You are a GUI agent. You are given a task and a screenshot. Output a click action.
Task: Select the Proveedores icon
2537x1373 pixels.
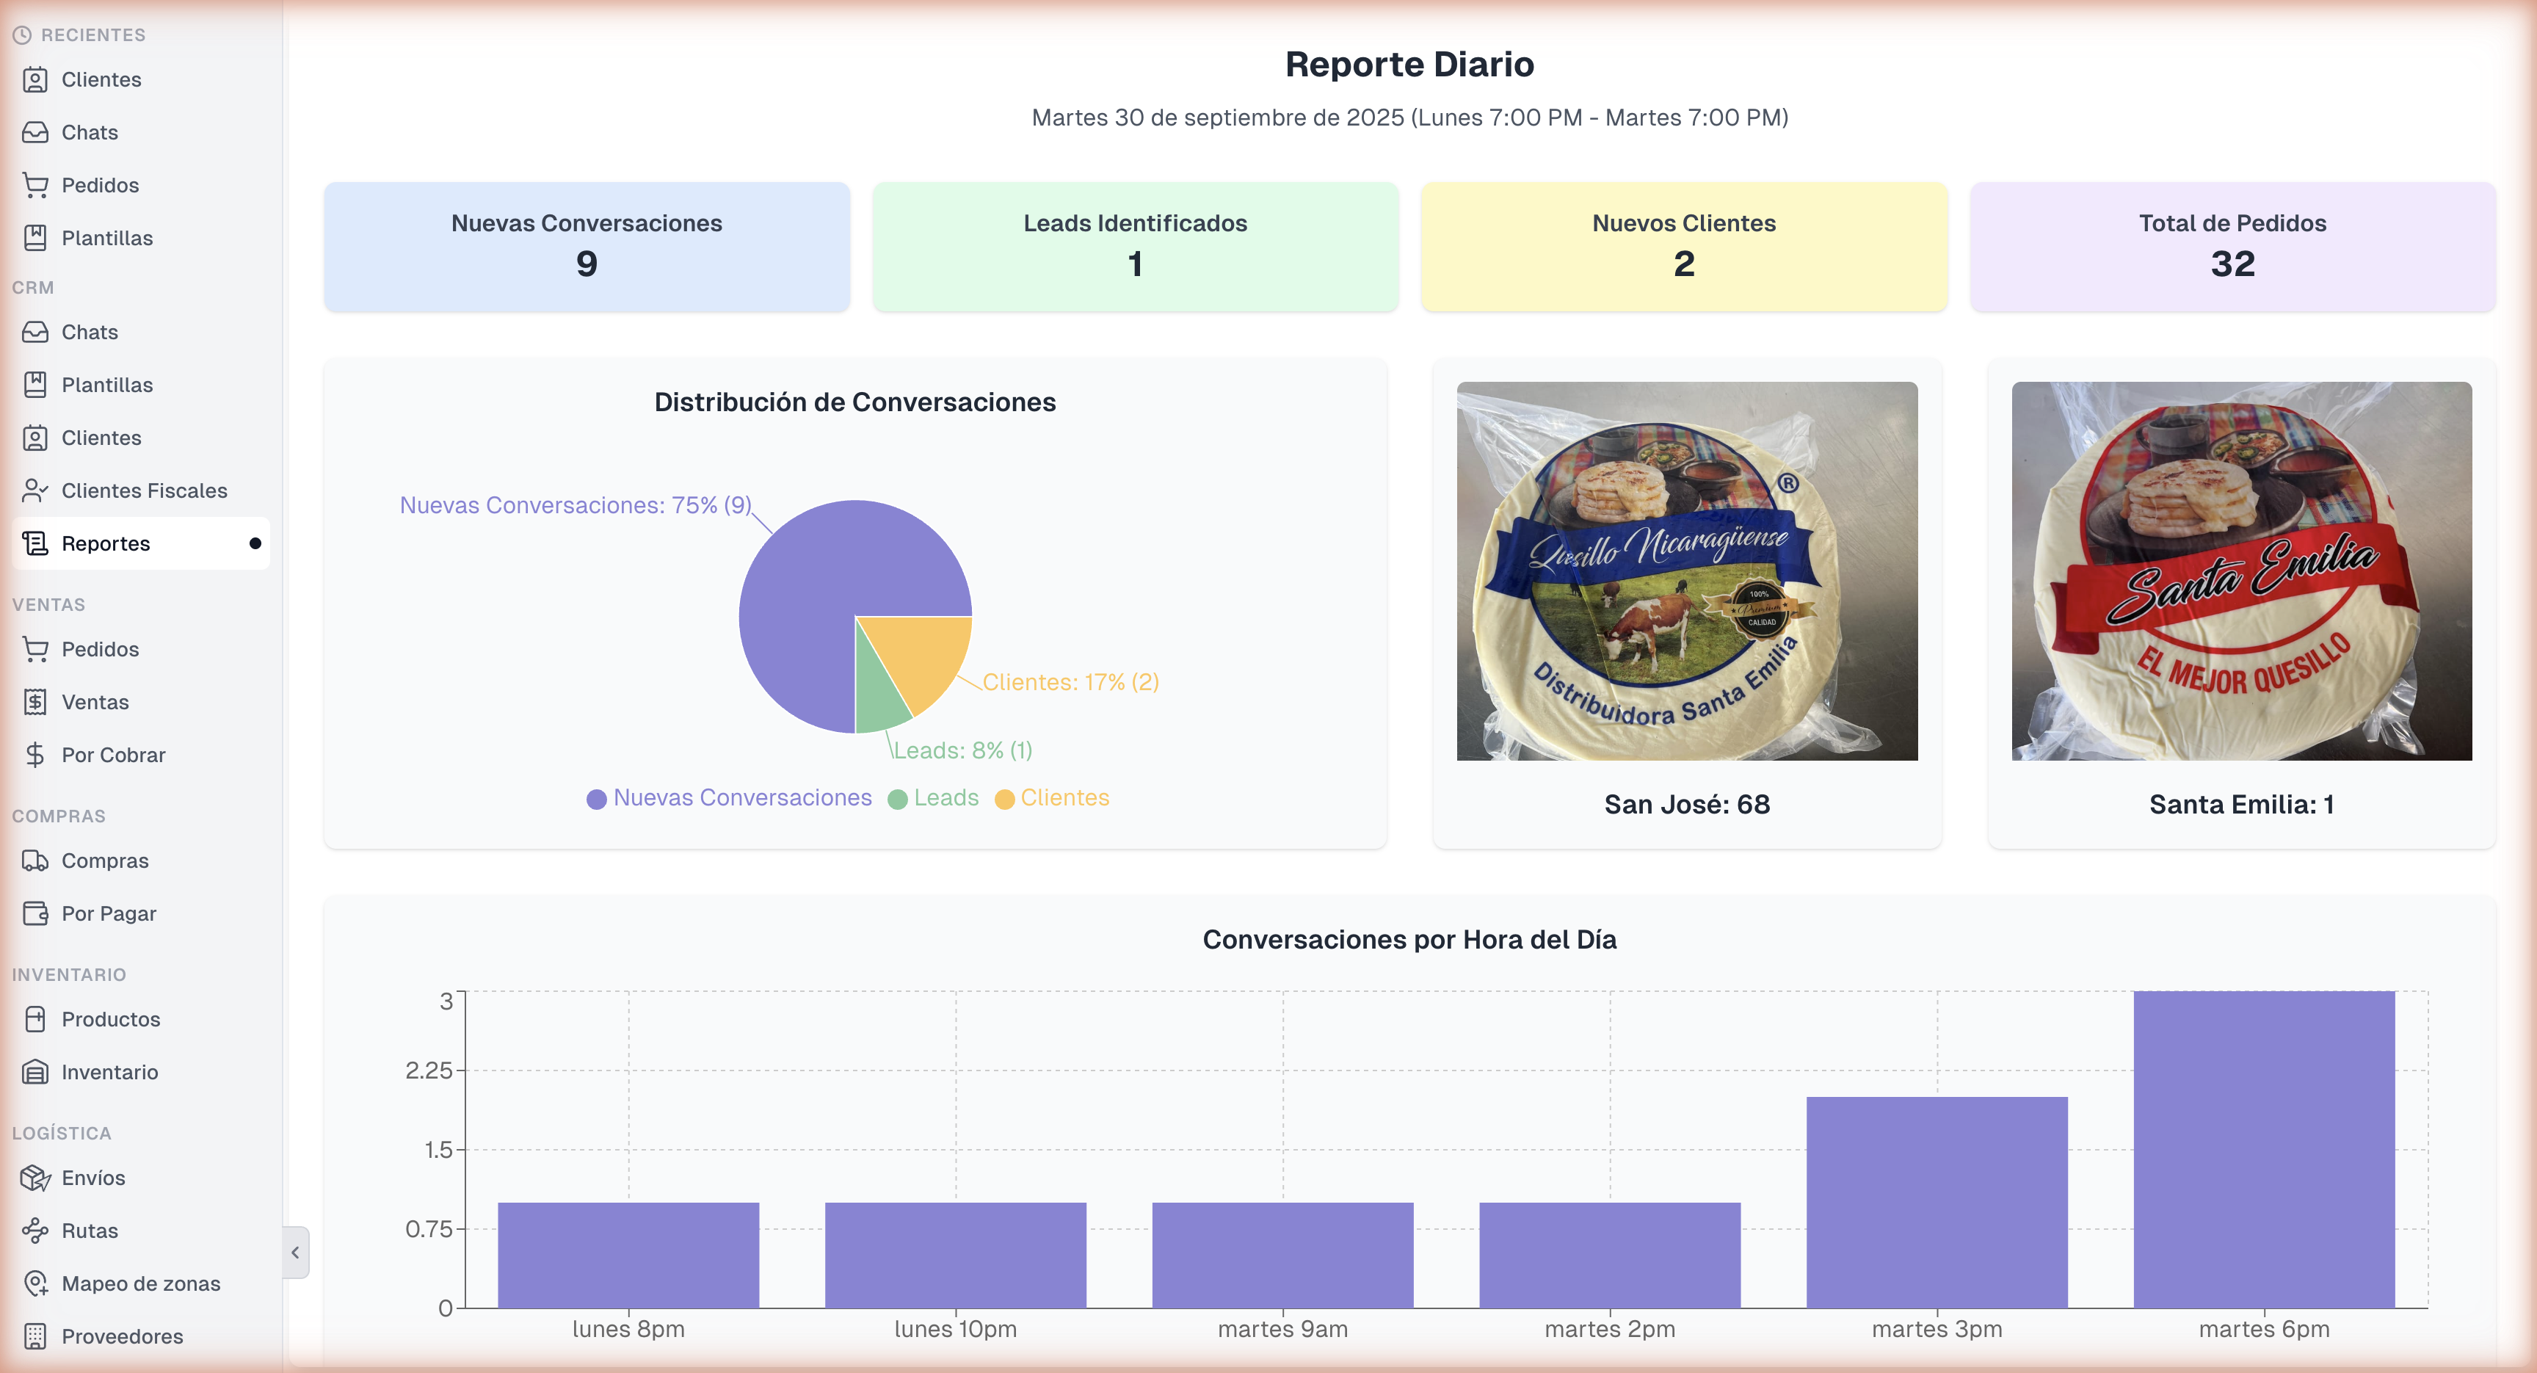coord(34,1336)
